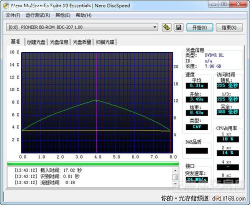Click the 7.96 GB disc length text

[213, 66]
